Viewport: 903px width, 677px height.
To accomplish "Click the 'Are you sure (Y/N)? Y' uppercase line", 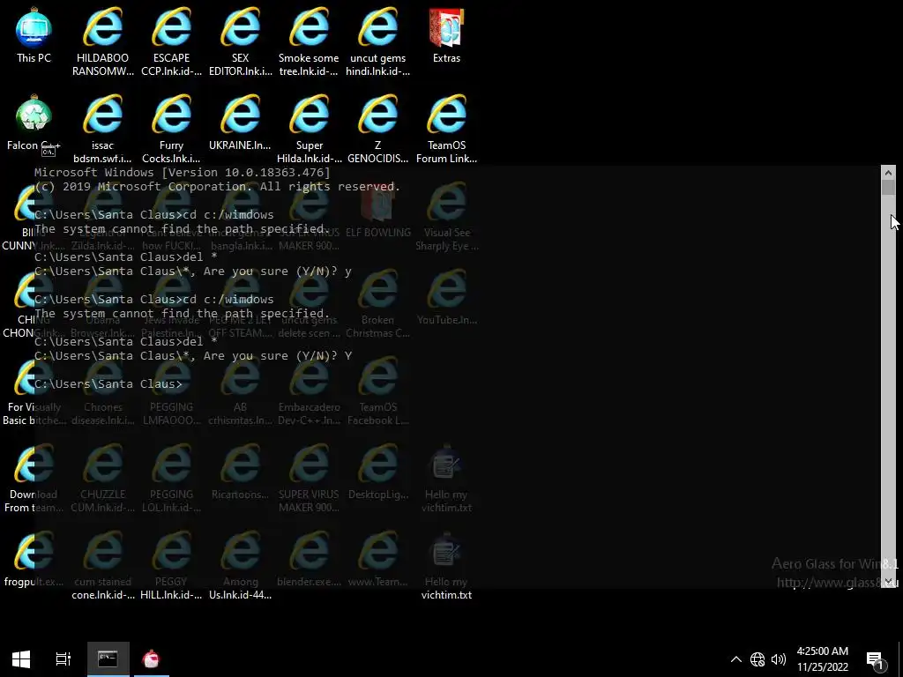I will click(x=193, y=356).
